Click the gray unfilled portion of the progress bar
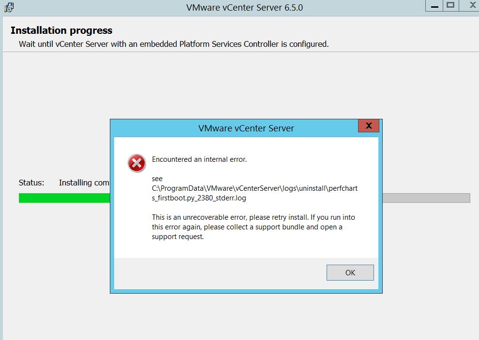 426,198
